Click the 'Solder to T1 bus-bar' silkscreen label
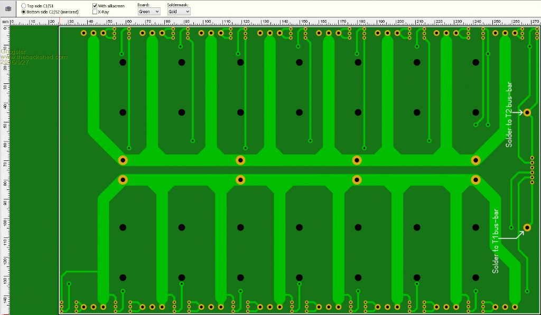This screenshot has height=315, width=541. coord(495,241)
